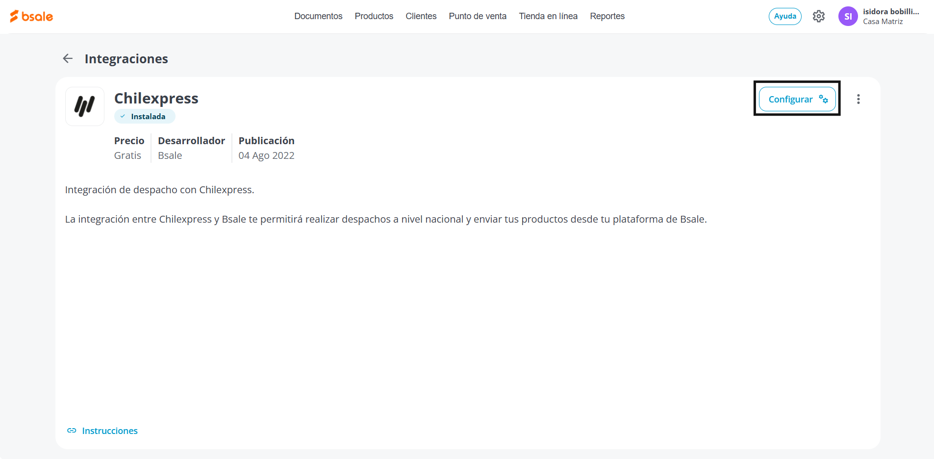Click the Instrucciones link icon

pyautogui.click(x=72, y=431)
